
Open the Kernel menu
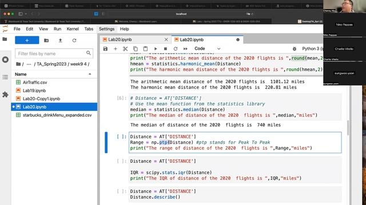coord(73,29)
